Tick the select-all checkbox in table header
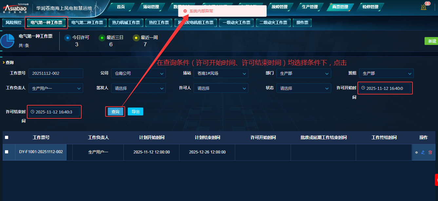438x201 pixels. (7, 138)
